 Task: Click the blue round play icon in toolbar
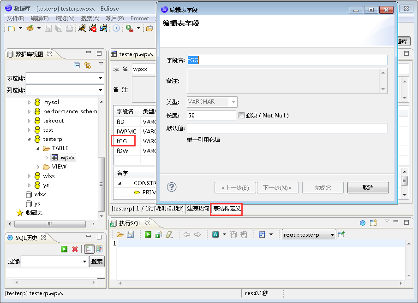pos(116,28)
